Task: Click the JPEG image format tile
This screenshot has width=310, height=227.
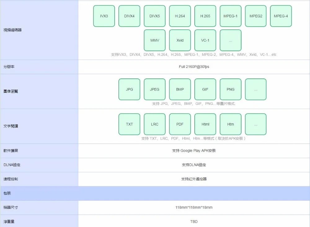Action: tap(155, 89)
